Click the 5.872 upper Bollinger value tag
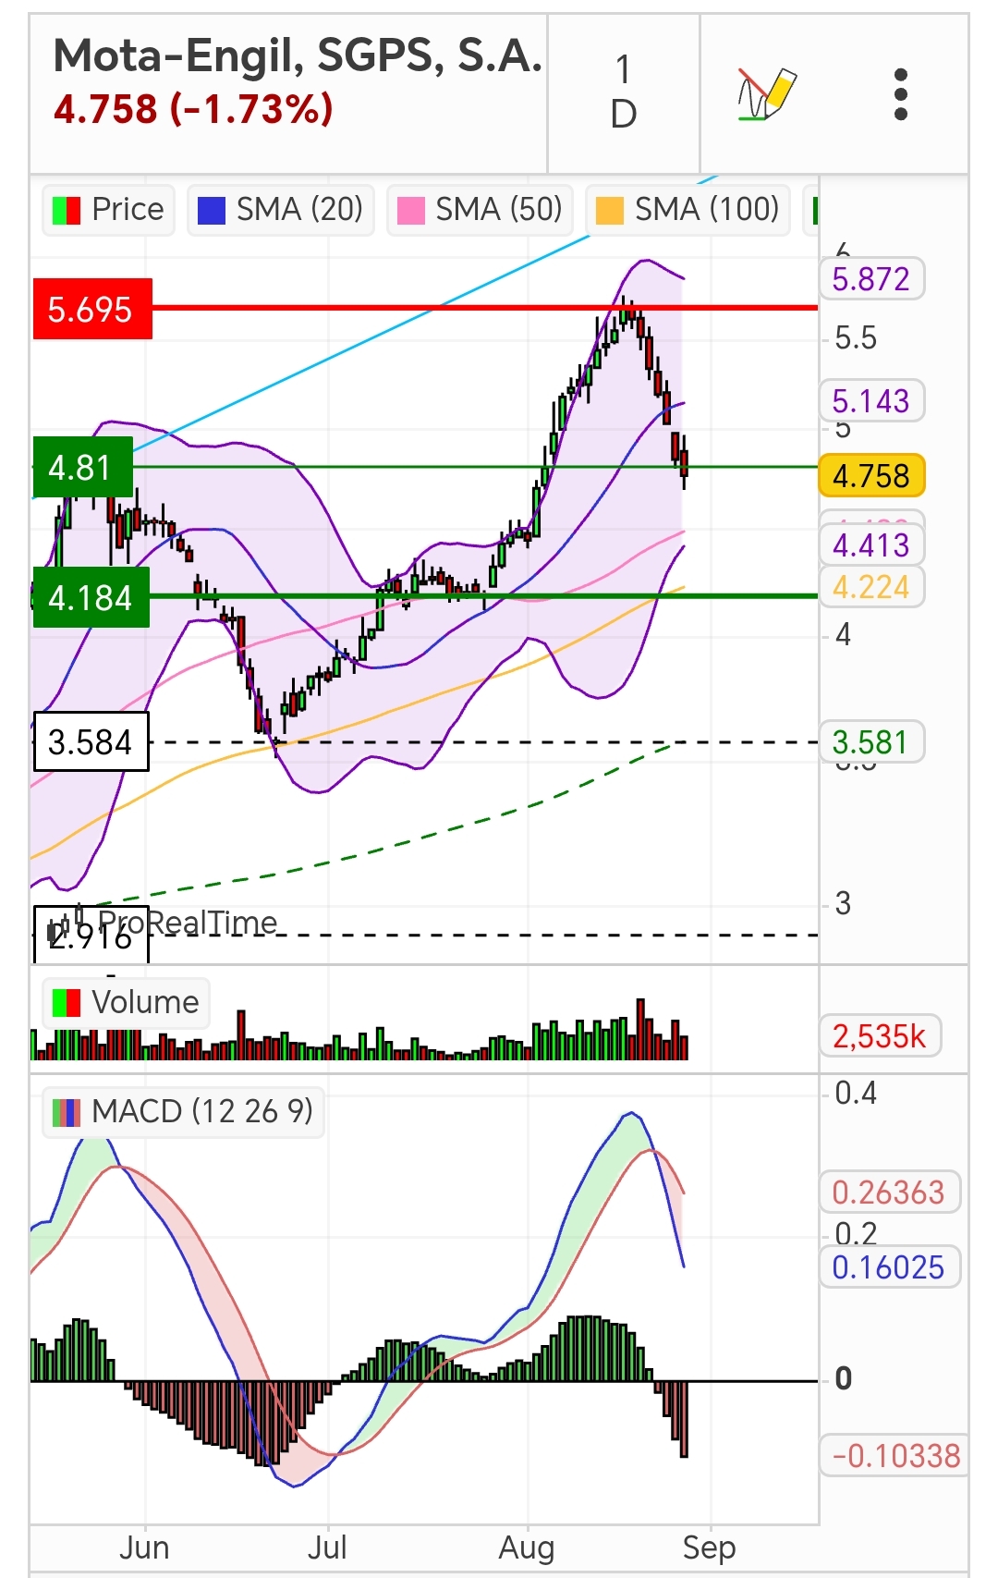This screenshot has width=998, height=1578. pos(871,278)
